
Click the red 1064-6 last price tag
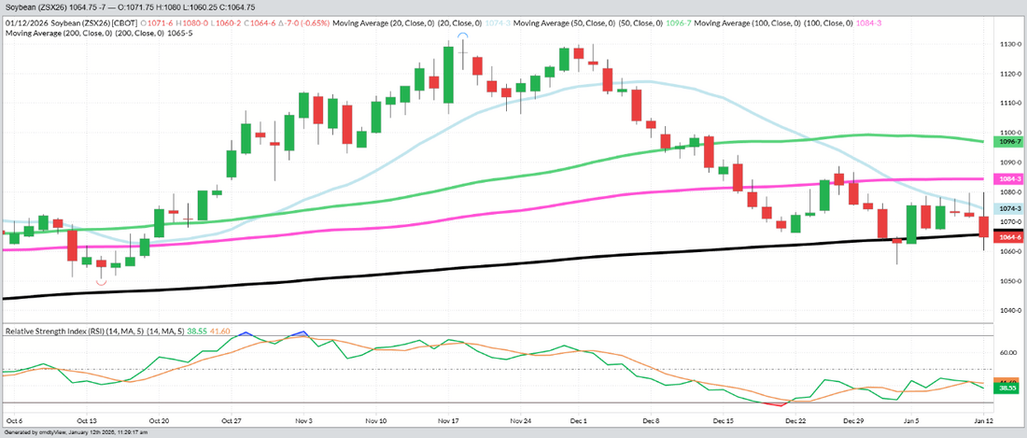pyautogui.click(x=1007, y=237)
